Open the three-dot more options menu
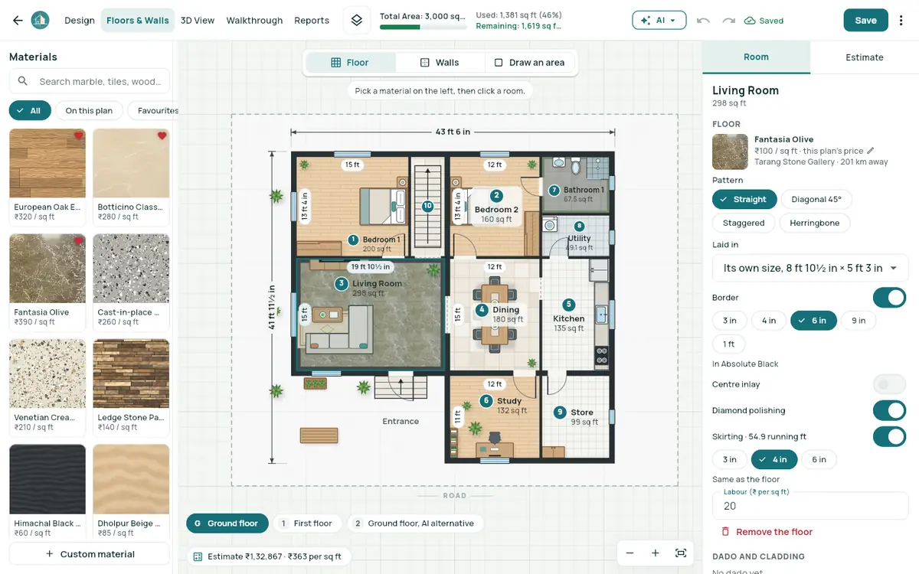Screen dimensions: 919x574 point(901,21)
